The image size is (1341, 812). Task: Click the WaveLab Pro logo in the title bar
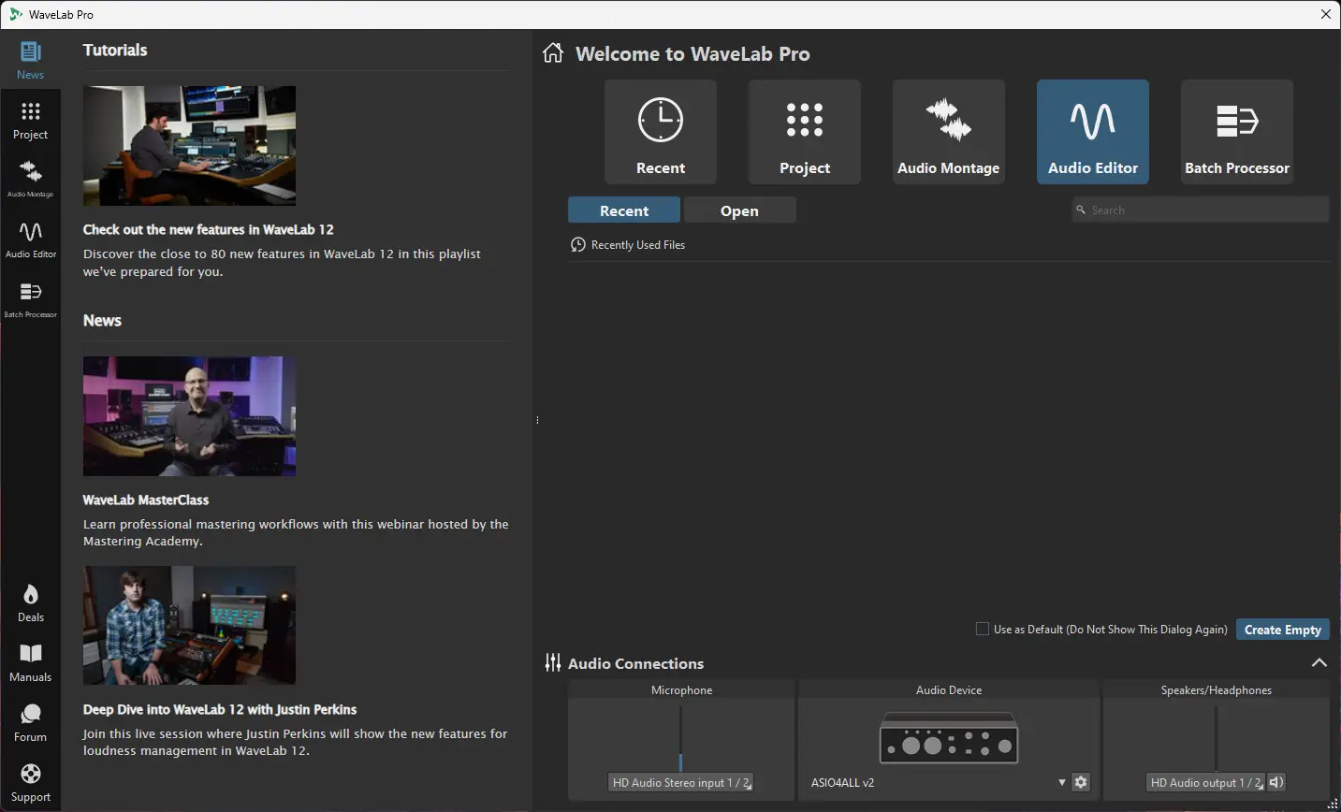[x=16, y=14]
